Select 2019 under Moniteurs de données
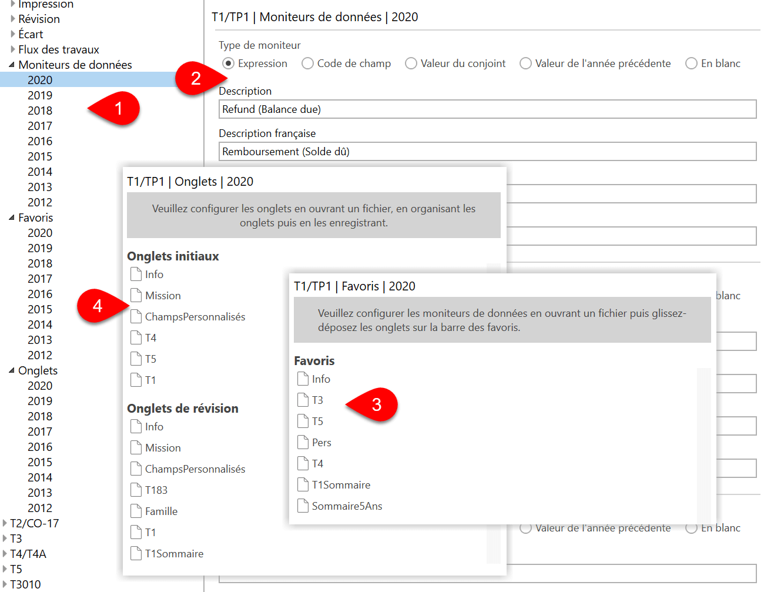 [40, 95]
